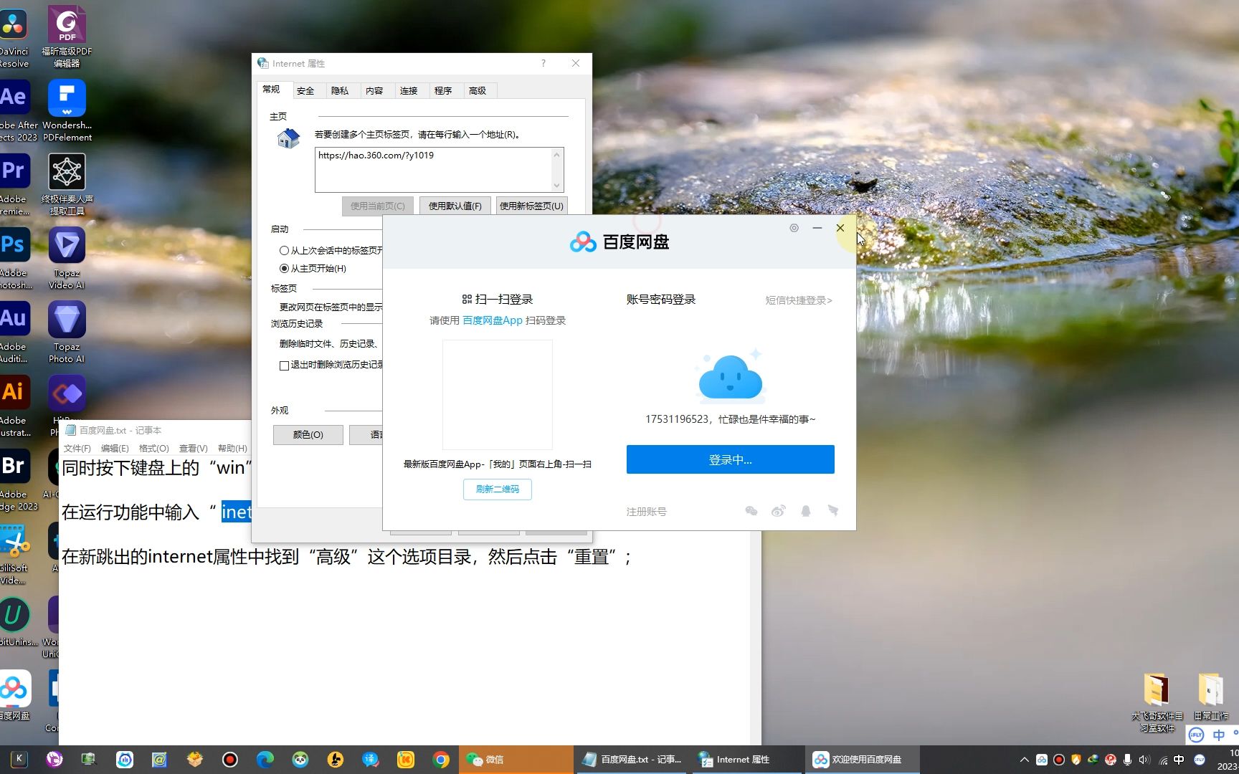
Task: Click the homepage box scroll-up arrow
Action: coord(556,155)
